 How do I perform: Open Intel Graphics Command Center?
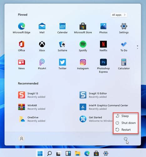pos(104,107)
